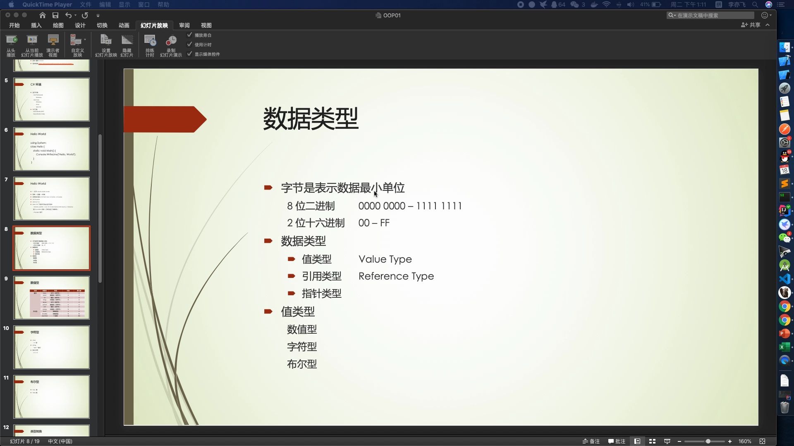Open the 窗口 menu in menu bar
This screenshot has width=794, height=446.
pyautogui.click(x=143, y=5)
